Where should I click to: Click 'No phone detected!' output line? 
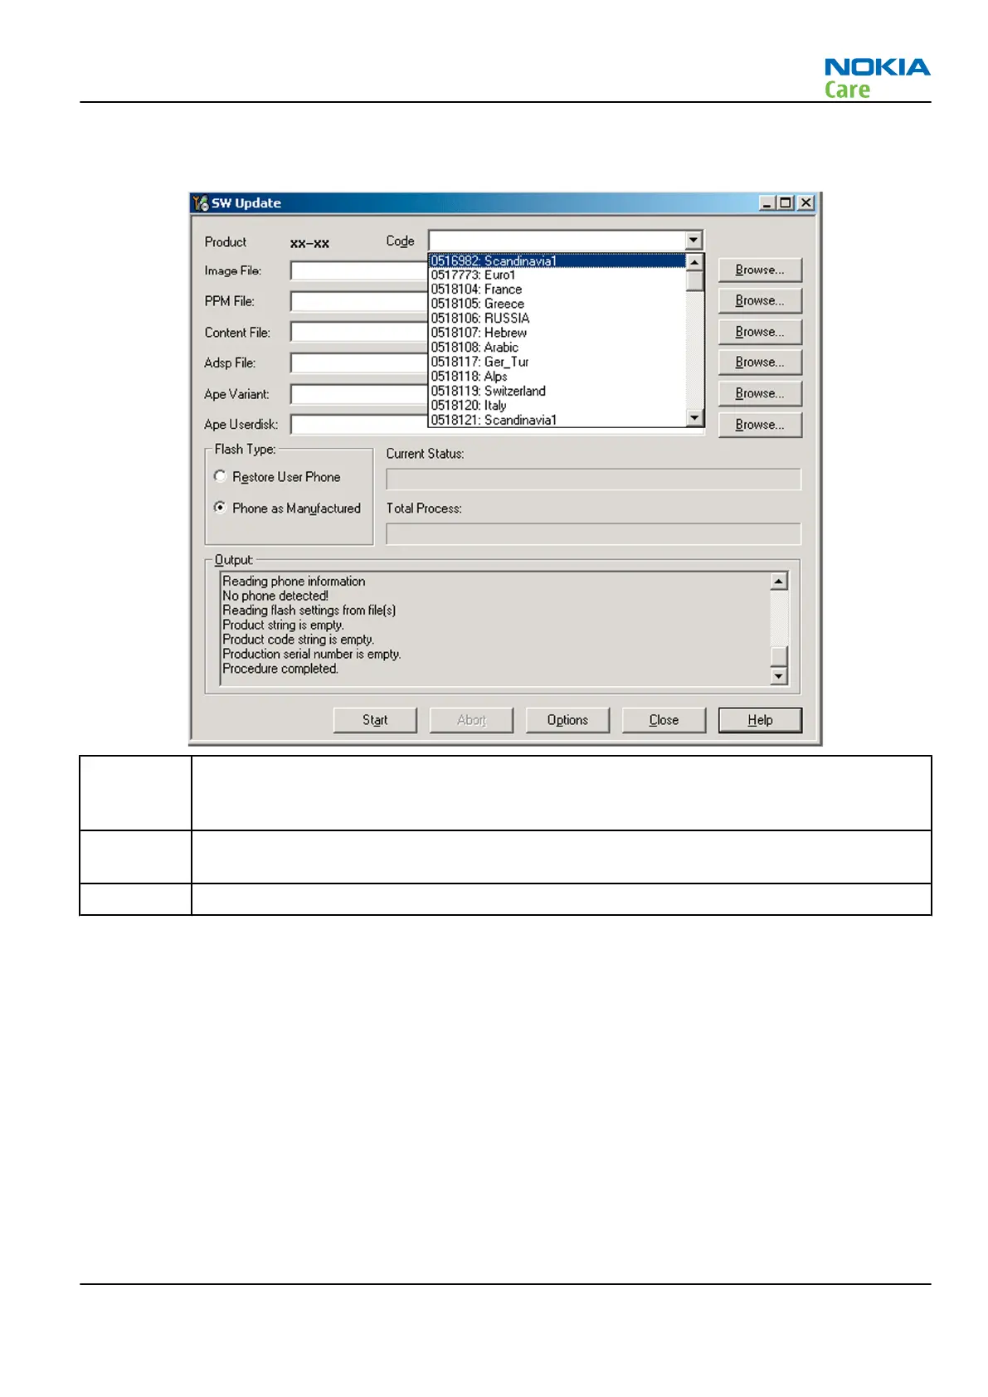click(275, 596)
